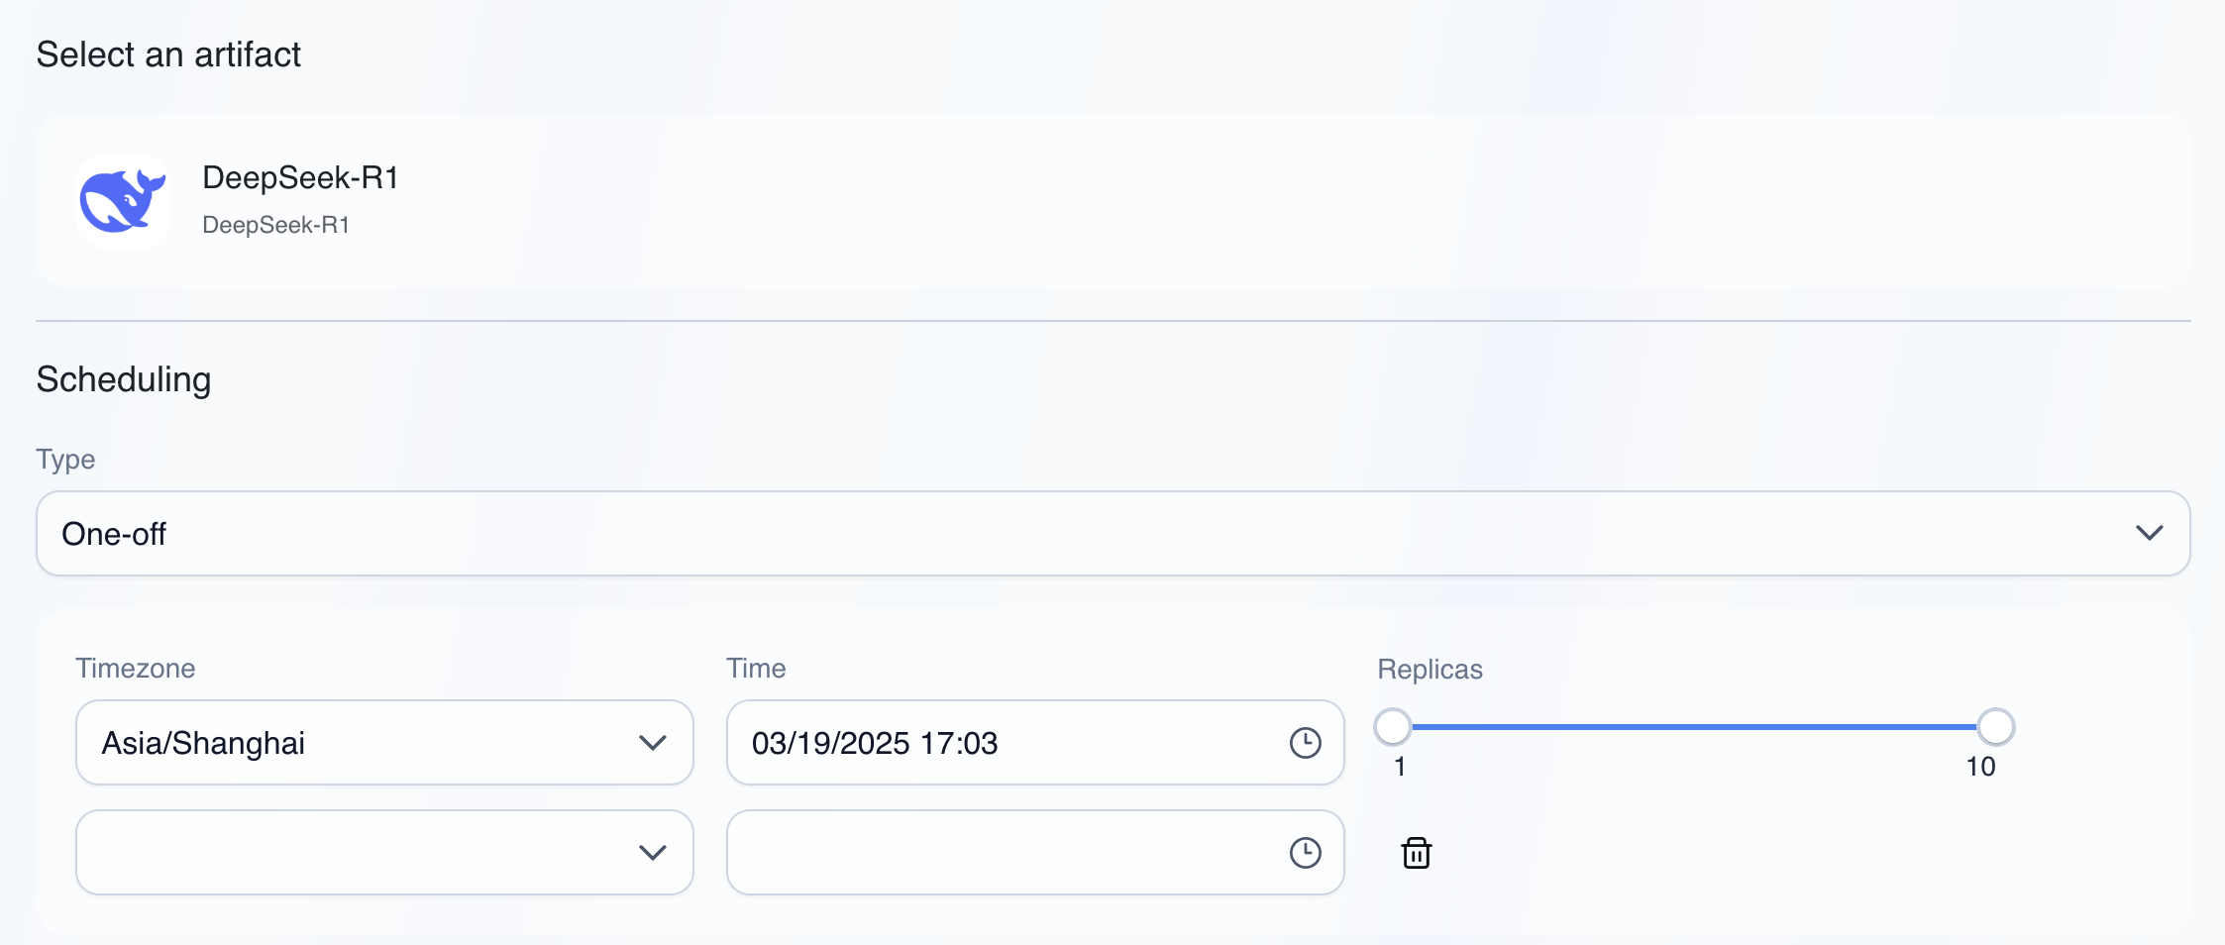
Task: Click the Select an artifact heading
Action: (168, 54)
